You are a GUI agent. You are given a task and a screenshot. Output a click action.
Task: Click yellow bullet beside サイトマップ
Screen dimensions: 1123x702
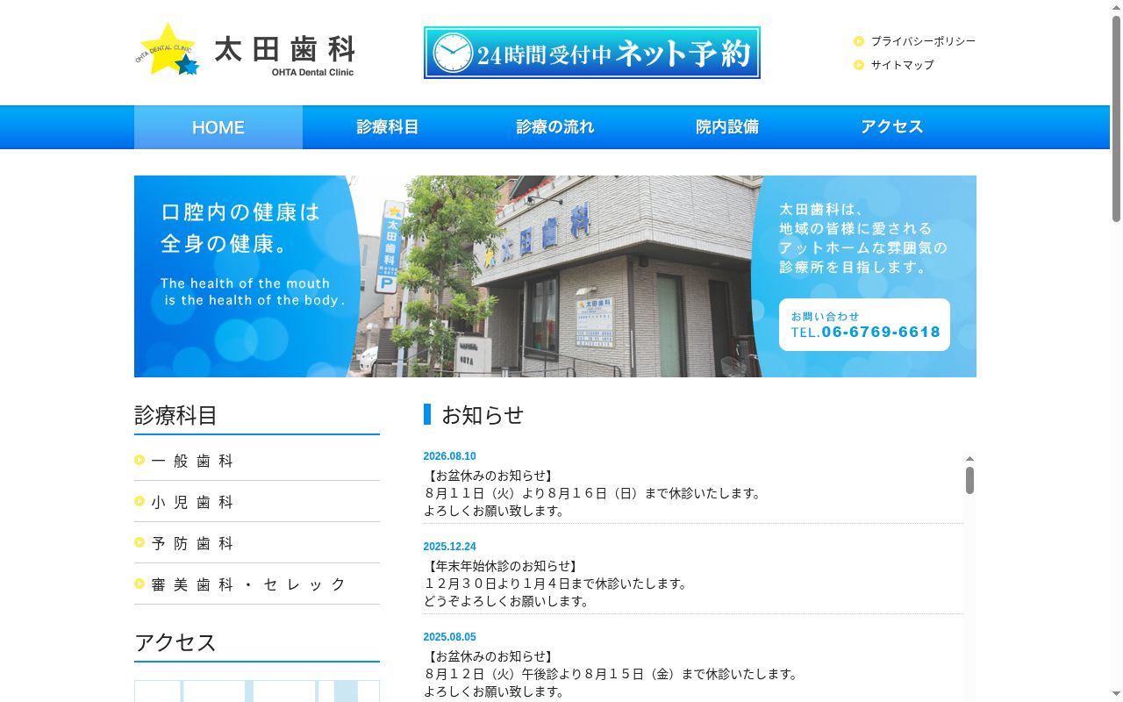tap(859, 65)
